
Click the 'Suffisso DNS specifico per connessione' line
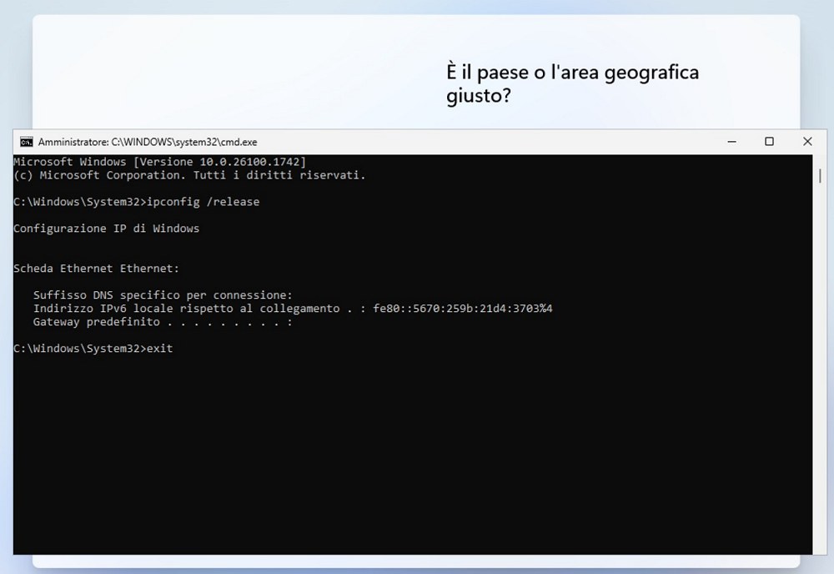pos(163,295)
